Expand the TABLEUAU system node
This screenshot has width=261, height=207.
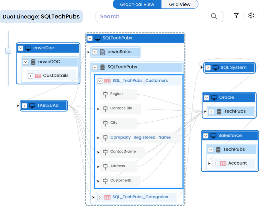pos(25,106)
